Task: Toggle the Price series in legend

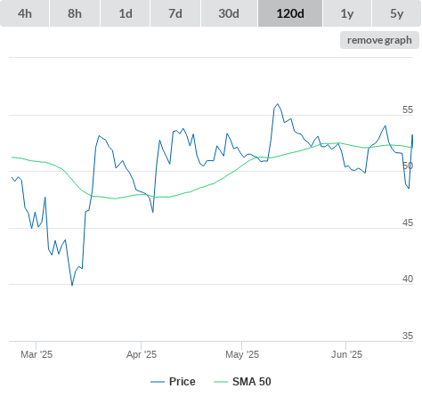Action: tap(173, 382)
